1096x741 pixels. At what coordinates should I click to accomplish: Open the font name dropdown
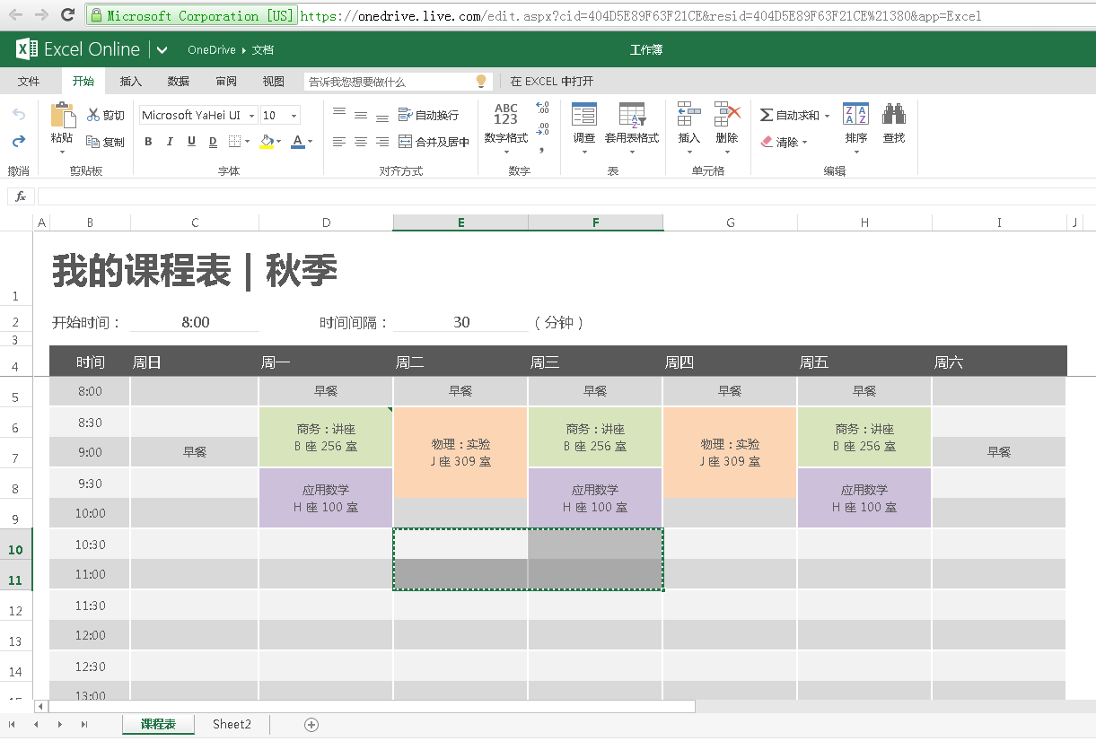coord(251,116)
